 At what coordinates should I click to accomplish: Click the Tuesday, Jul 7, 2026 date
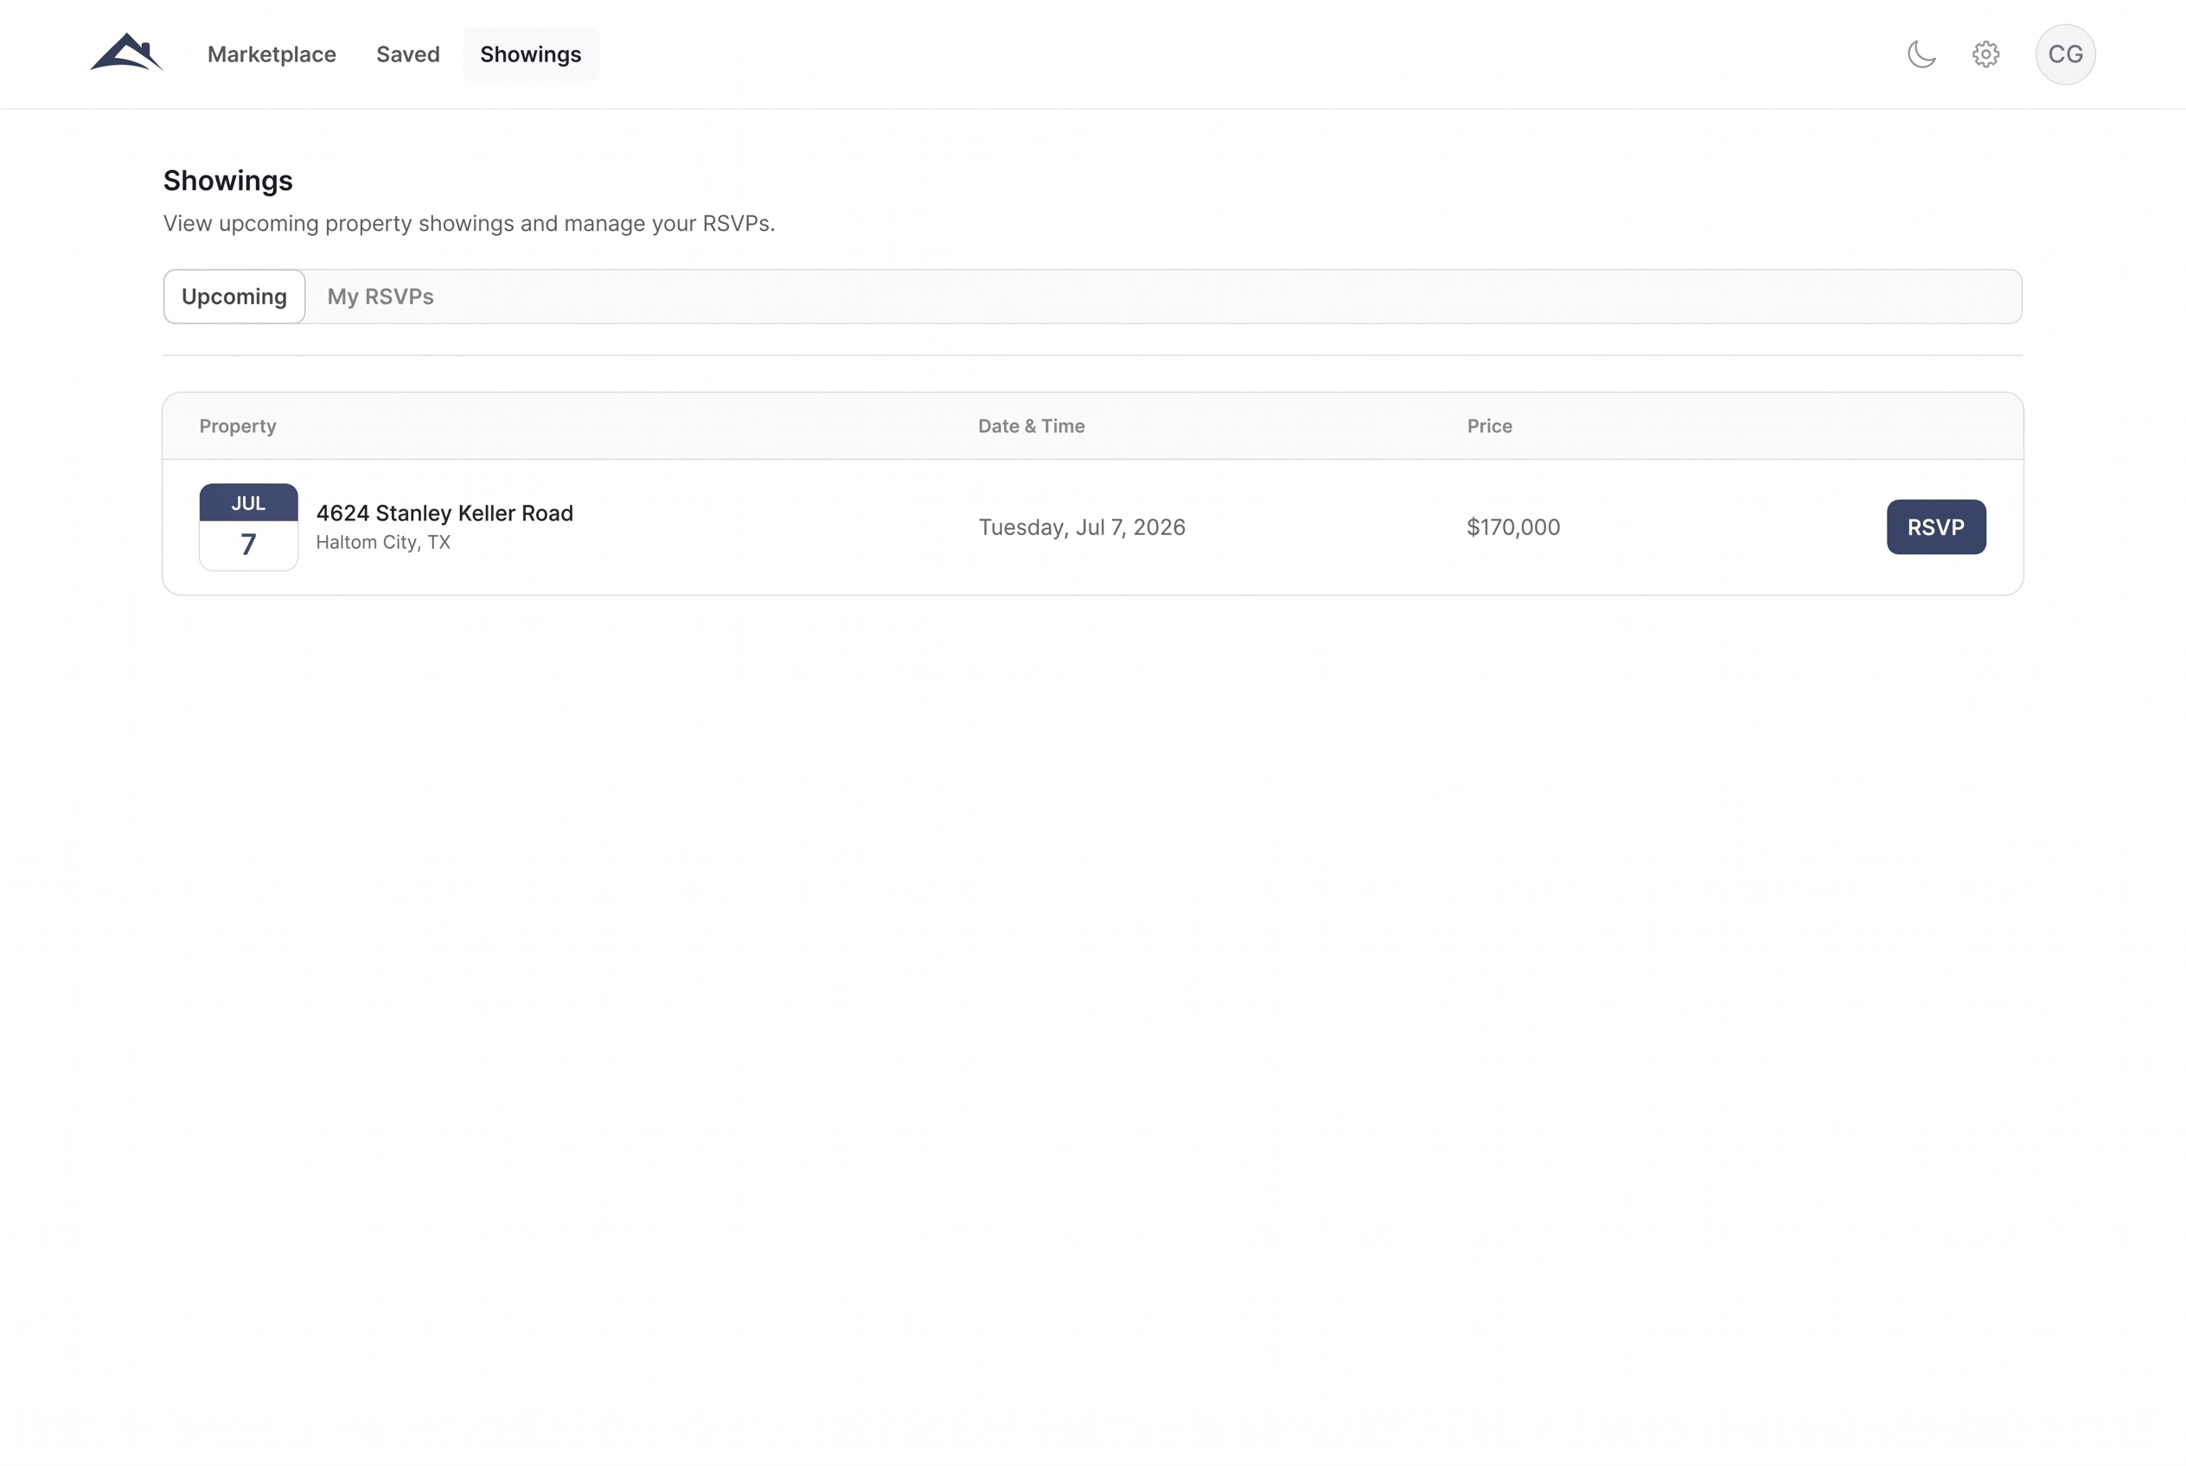(x=1081, y=527)
